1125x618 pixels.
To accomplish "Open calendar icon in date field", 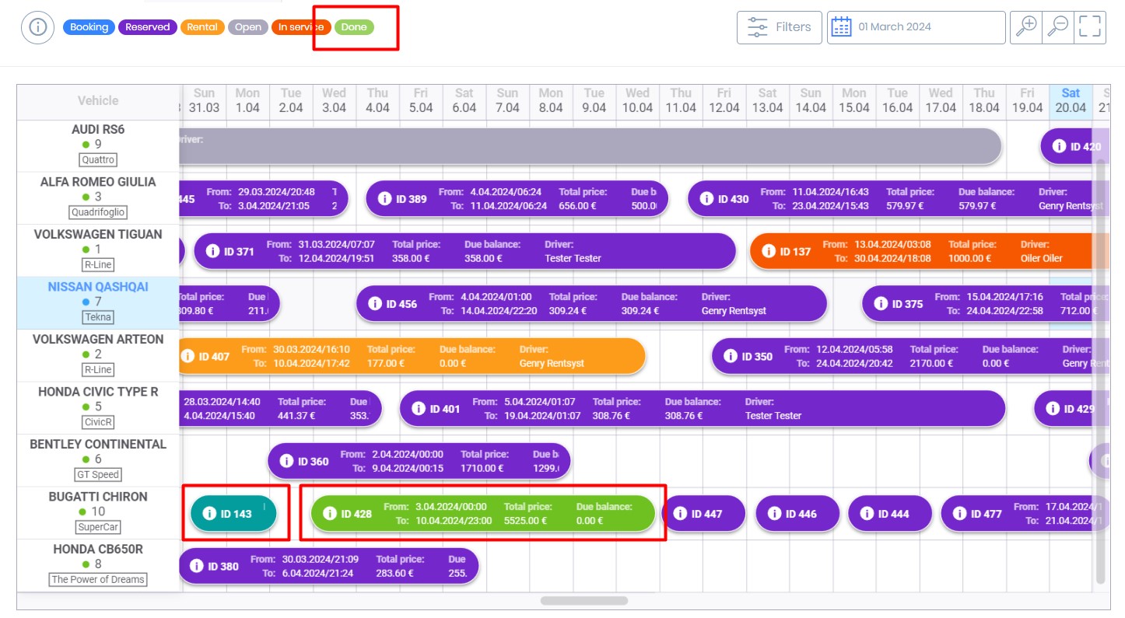I will tap(841, 27).
